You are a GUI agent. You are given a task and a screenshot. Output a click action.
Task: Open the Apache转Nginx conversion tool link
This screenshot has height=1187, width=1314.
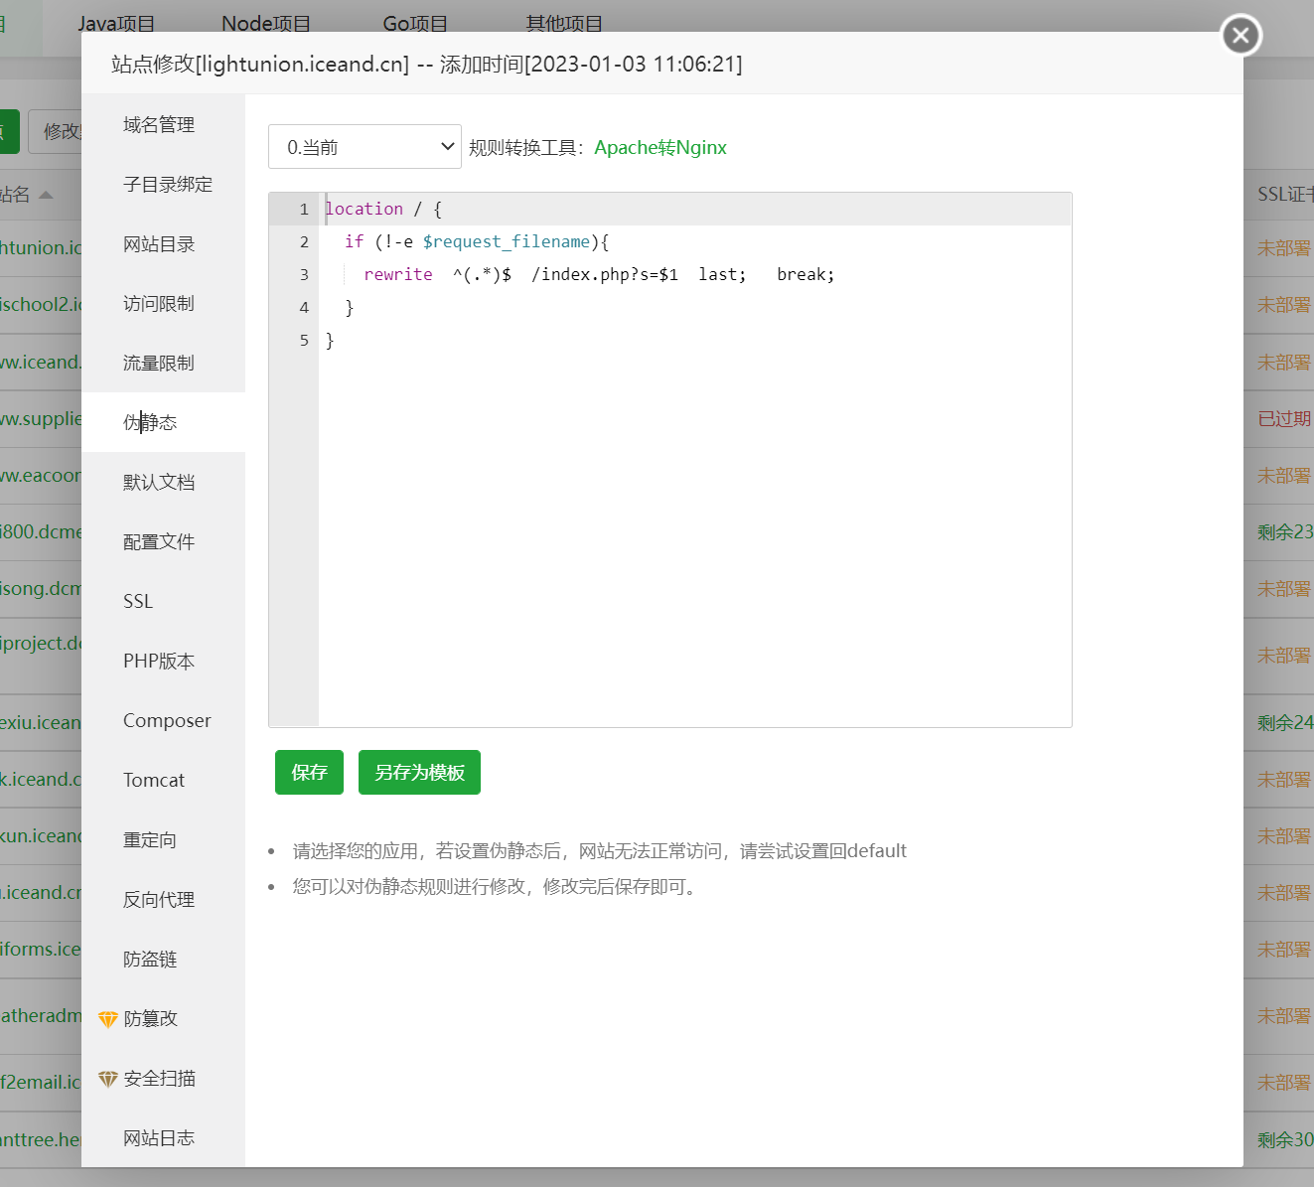(x=659, y=147)
